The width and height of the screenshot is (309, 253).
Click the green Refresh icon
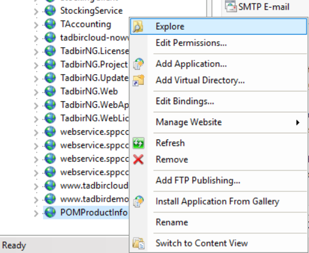[x=138, y=143]
